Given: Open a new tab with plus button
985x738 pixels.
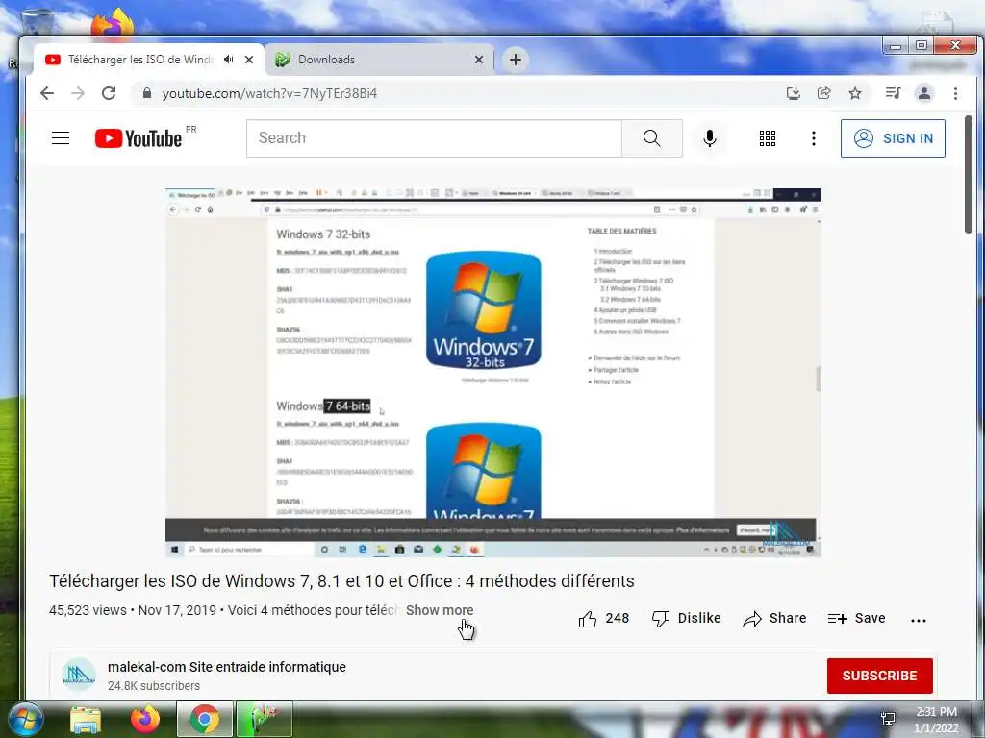Looking at the screenshot, I should [x=516, y=60].
